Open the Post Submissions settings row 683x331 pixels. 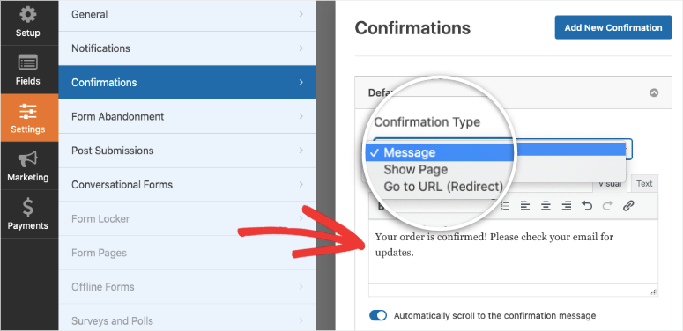(x=188, y=151)
